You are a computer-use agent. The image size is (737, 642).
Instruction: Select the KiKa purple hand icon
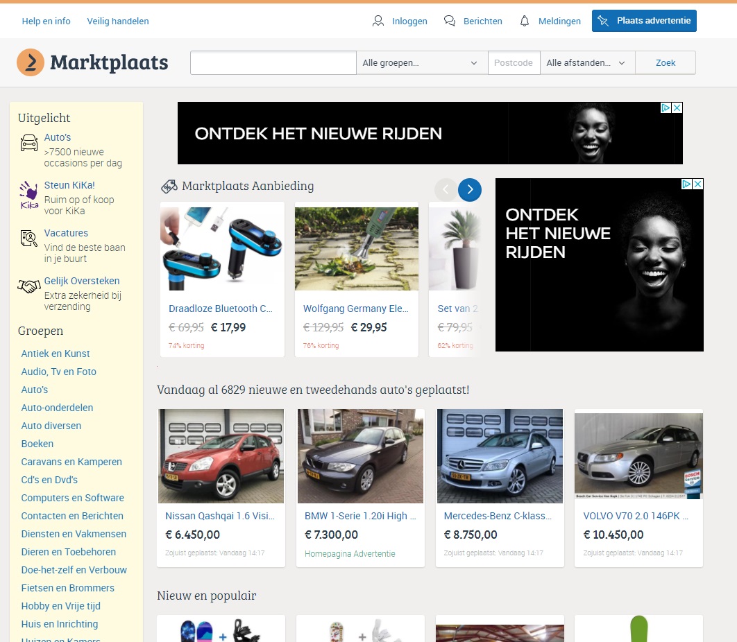point(29,195)
